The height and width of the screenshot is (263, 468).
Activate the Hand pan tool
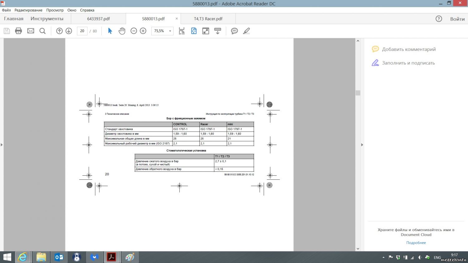tap(122, 31)
